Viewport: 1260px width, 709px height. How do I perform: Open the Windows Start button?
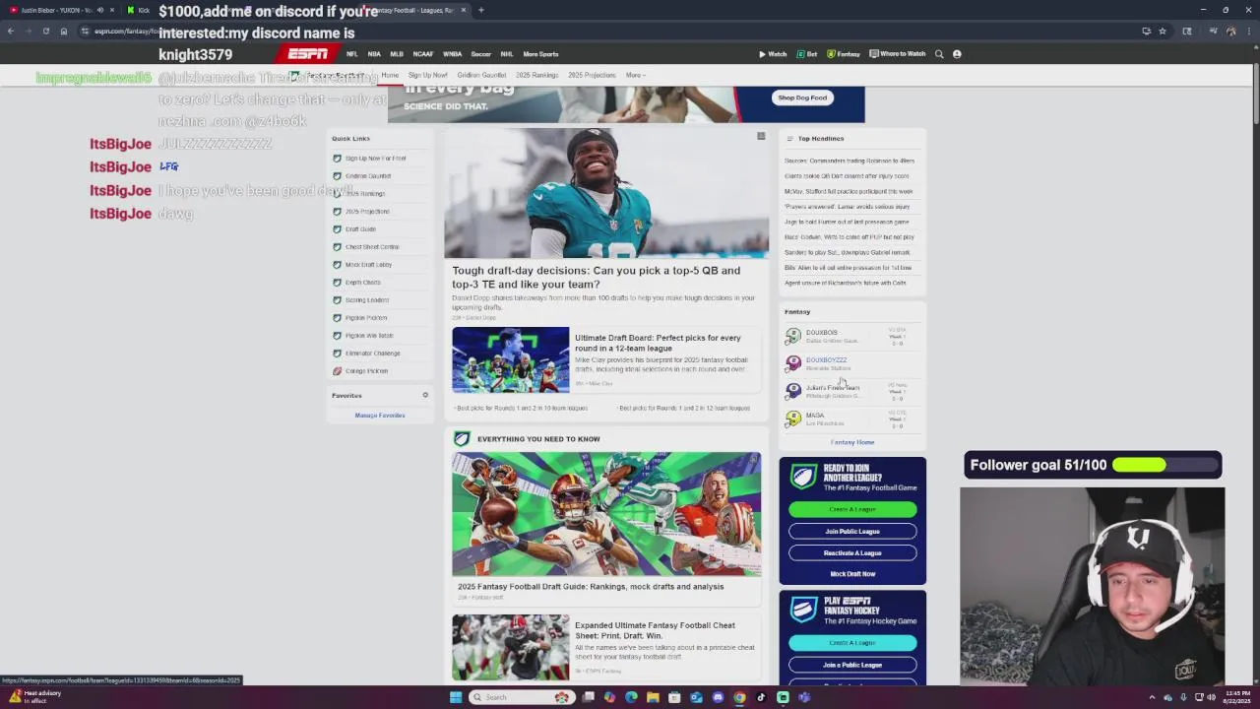tap(455, 697)
